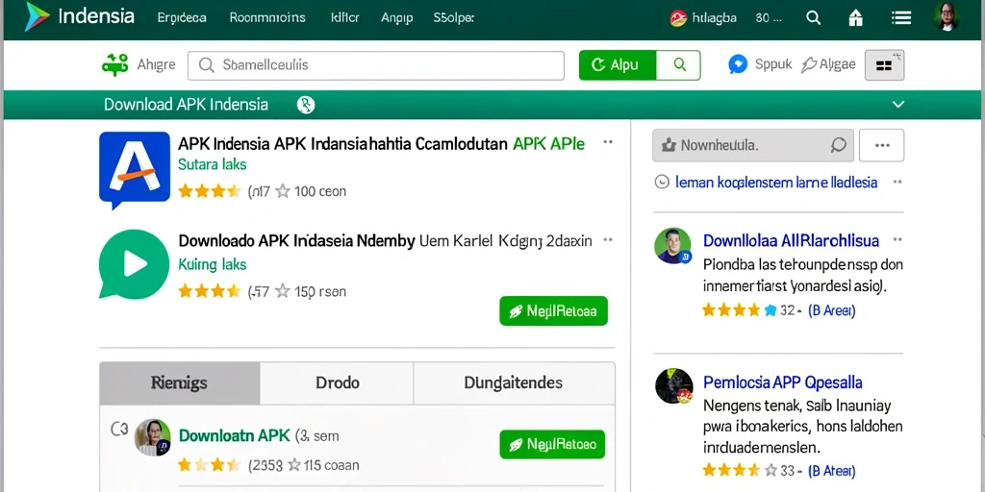
Task: Expand the green bar chevron
Action: (x=898, y=105)
